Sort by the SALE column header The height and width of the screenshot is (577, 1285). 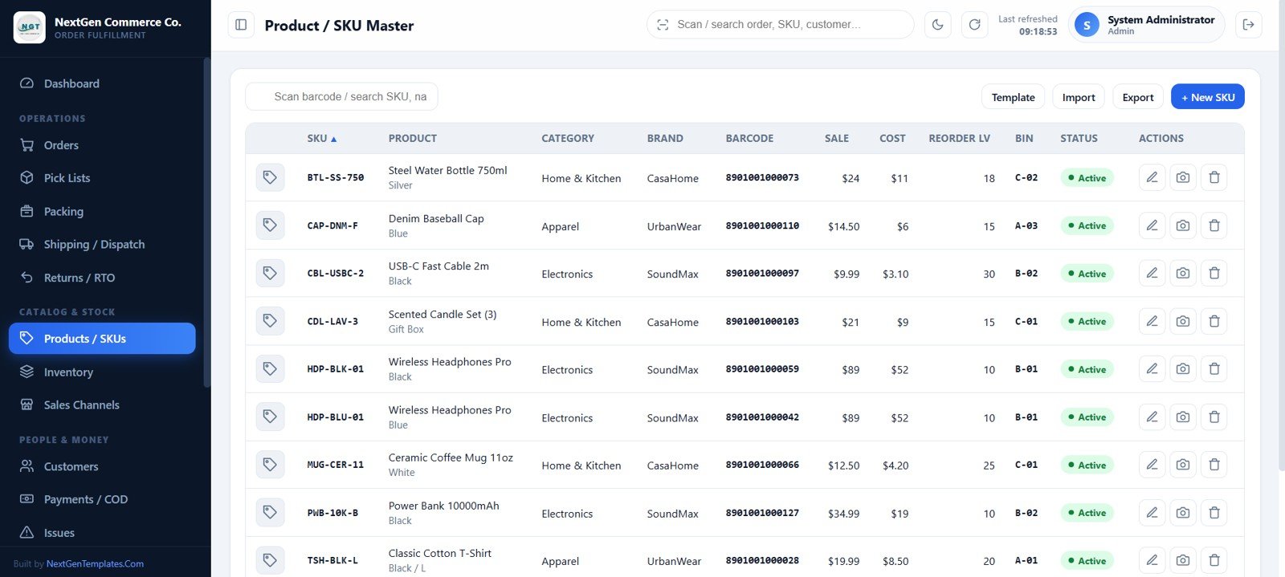[837, 138]
